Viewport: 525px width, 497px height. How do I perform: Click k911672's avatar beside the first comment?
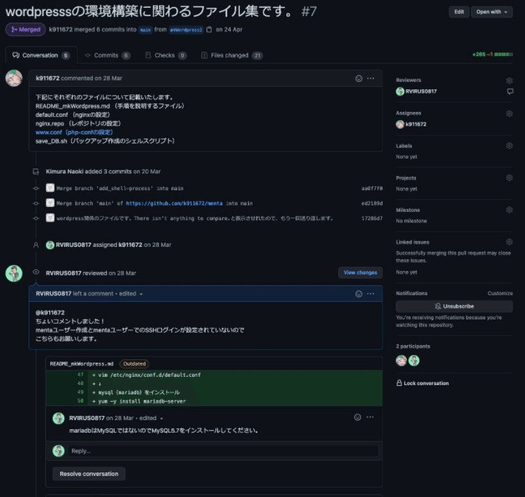point(14,78)
